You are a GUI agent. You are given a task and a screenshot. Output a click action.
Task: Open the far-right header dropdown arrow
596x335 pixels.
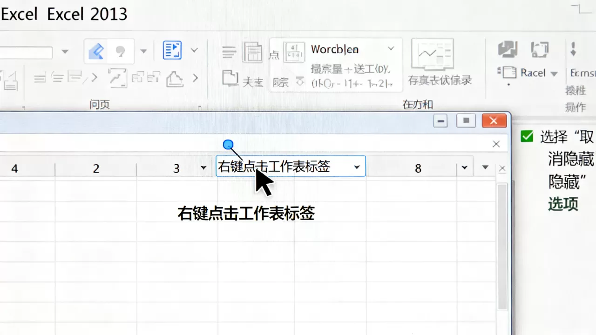485,167
